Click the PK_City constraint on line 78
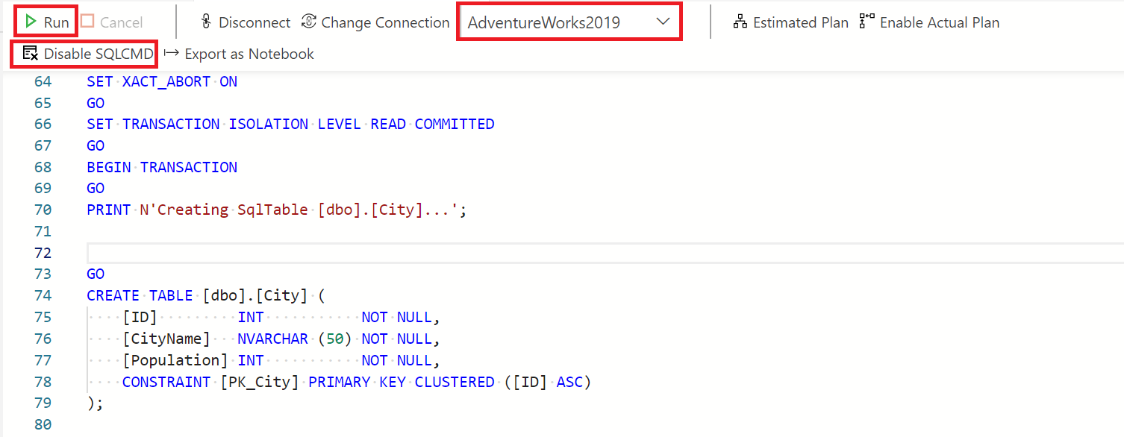Screen dimensions: 1124x437 [x=257, y=381]
